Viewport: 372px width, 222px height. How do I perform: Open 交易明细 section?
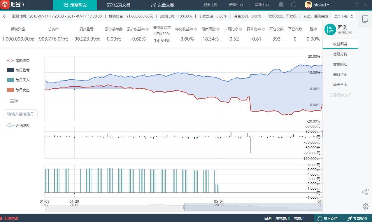click(x=340, y=64)
